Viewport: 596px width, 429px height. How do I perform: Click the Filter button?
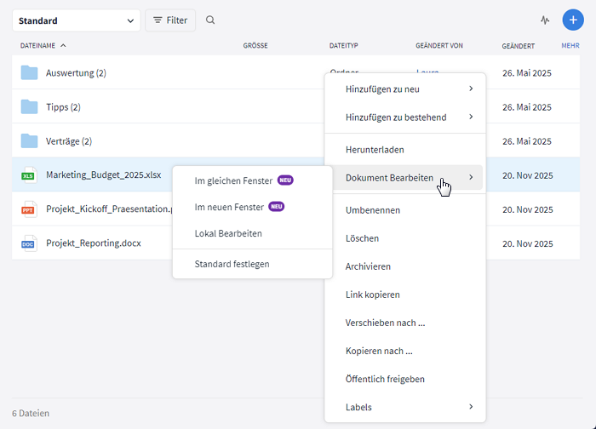tap(170, 20)
